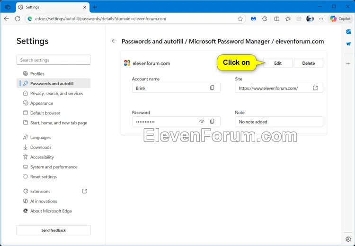Close the Settings tab

pyautogui.click(x=85, y=7)
